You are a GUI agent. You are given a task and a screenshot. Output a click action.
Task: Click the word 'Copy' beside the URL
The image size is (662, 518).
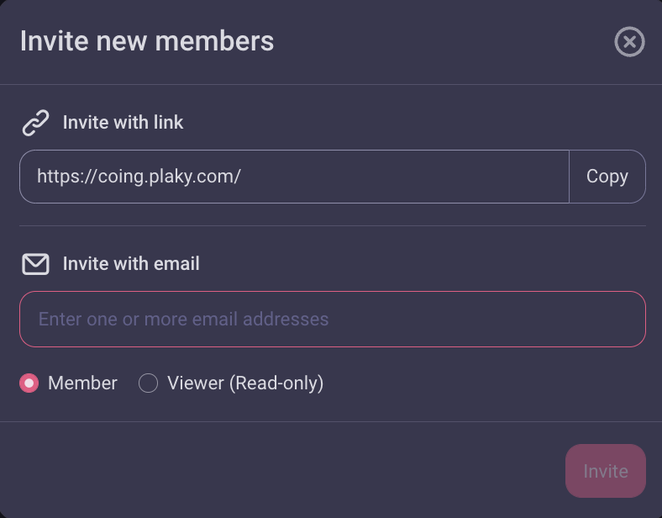tap(607, 177)
